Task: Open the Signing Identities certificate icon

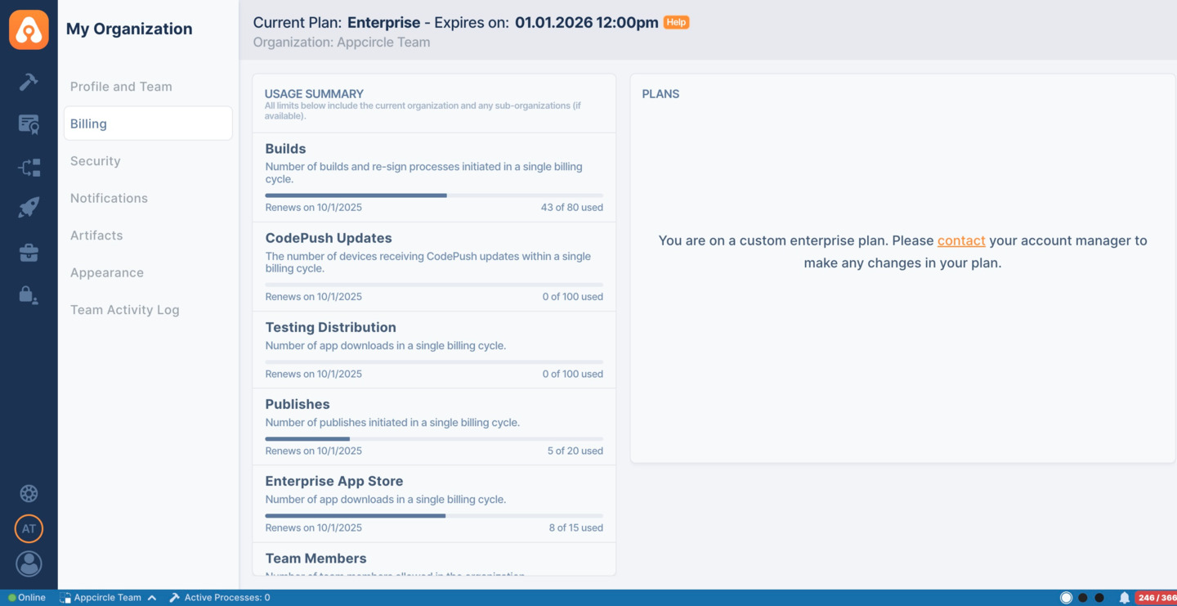Action: 29,124
